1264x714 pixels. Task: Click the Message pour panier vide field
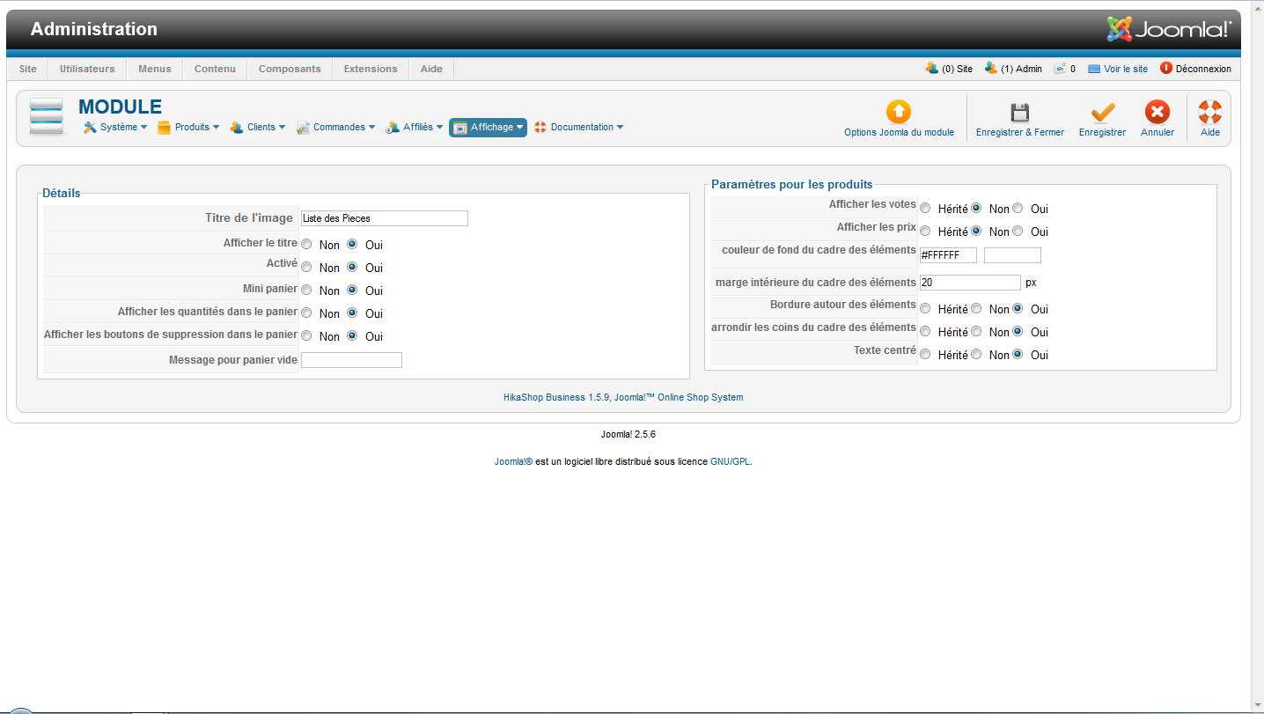coord(351,360)
